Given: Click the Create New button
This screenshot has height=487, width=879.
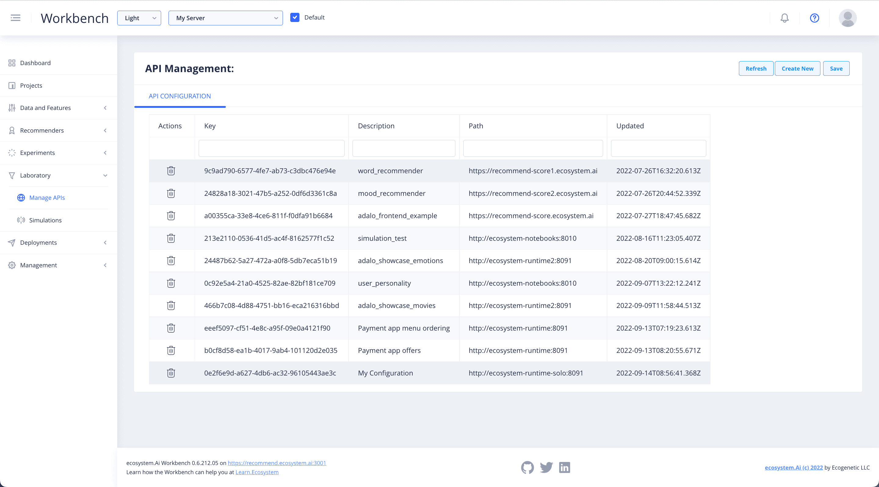Looking at the screenshot, I should tap(798, 68).
